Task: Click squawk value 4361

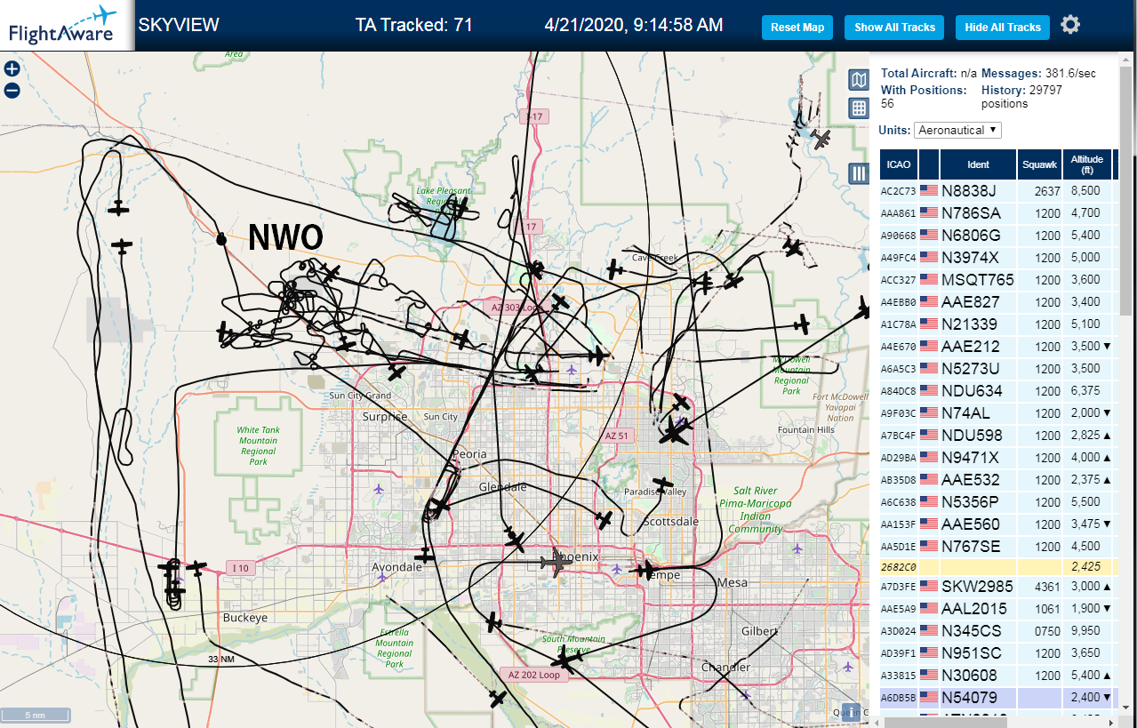Action: pos(1047,587)
